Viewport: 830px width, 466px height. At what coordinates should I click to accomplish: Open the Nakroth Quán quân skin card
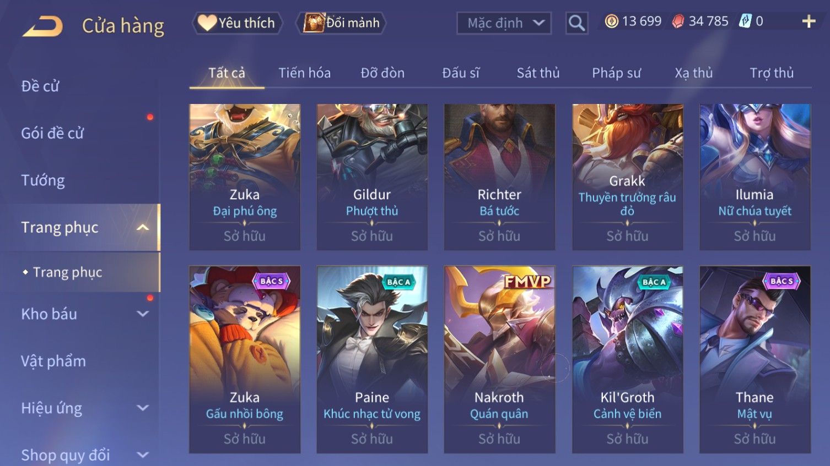pyautogui.click(x=499, y=359)
